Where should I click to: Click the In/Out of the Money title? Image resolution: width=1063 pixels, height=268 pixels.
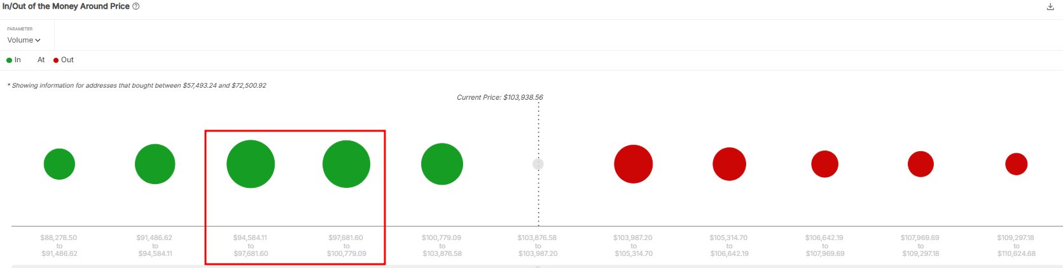pos(66,6)
